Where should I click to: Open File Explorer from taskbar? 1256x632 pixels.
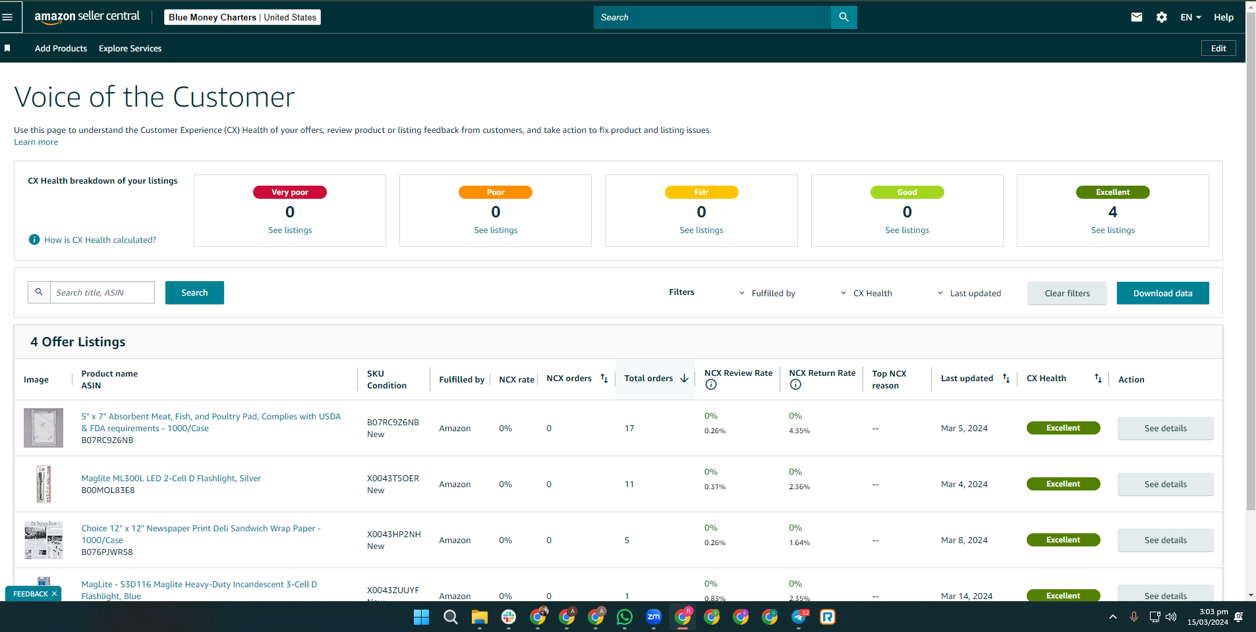(479, 617)
